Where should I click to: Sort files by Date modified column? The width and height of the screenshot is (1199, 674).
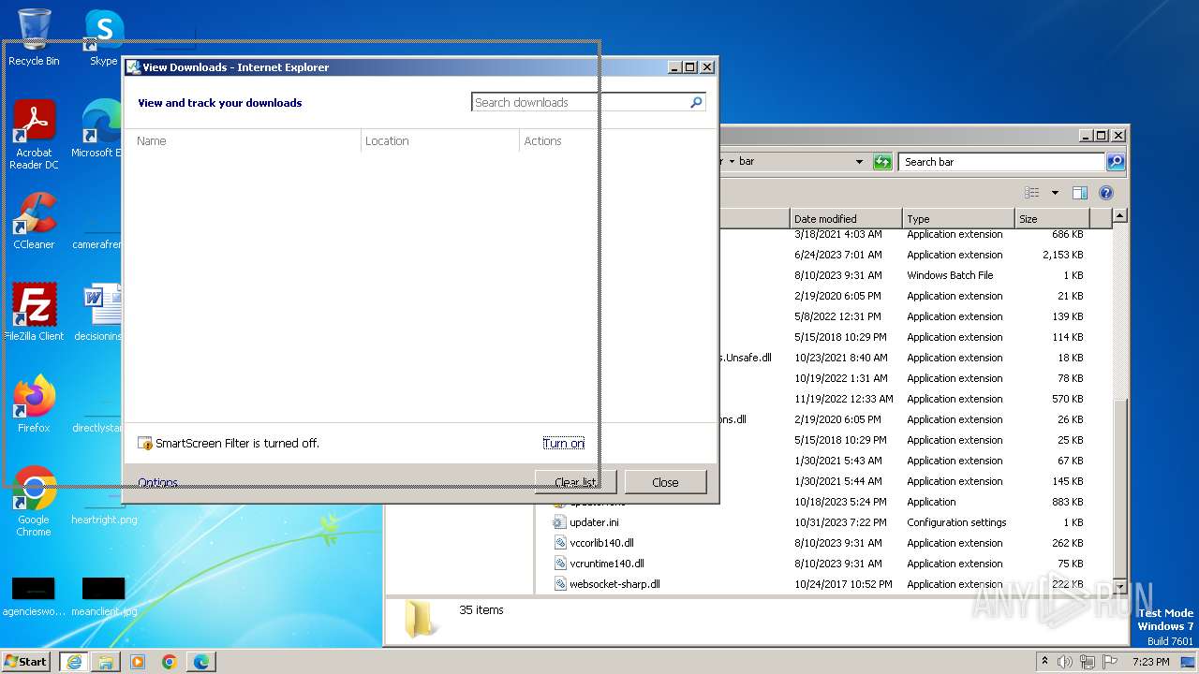pyautogui.click(x=846, y=218)
